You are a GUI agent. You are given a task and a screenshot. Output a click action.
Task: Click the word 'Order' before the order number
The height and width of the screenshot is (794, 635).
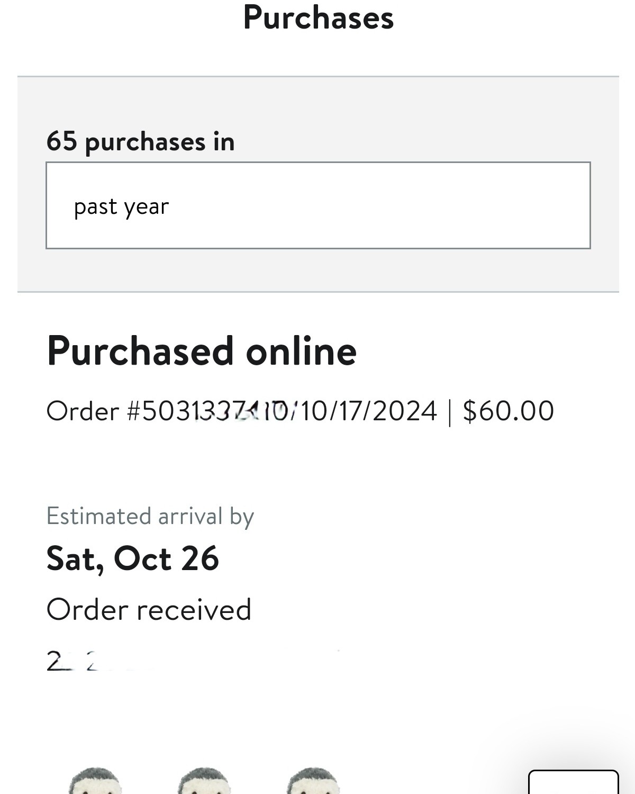[x=83, y=411]
